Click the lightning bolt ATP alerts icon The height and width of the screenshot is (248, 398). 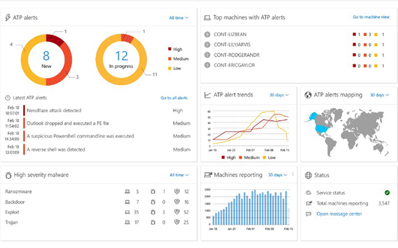8,17
